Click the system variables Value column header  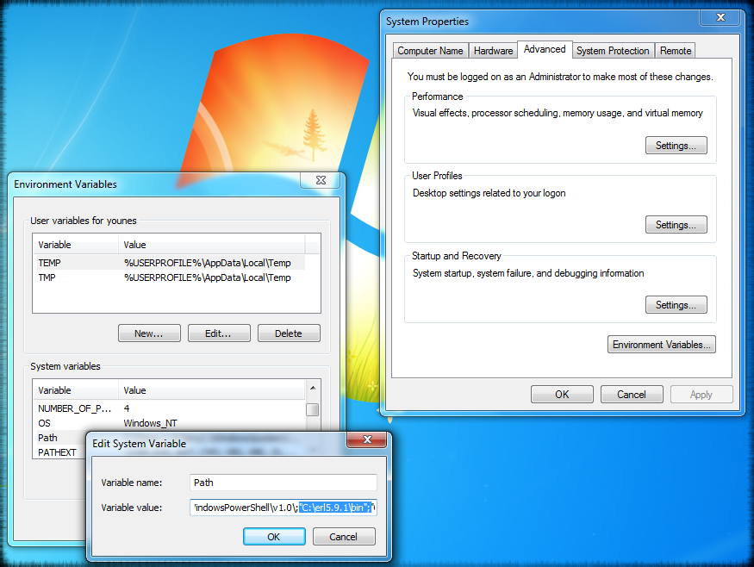pyautogui.click(x=212, y=390)
